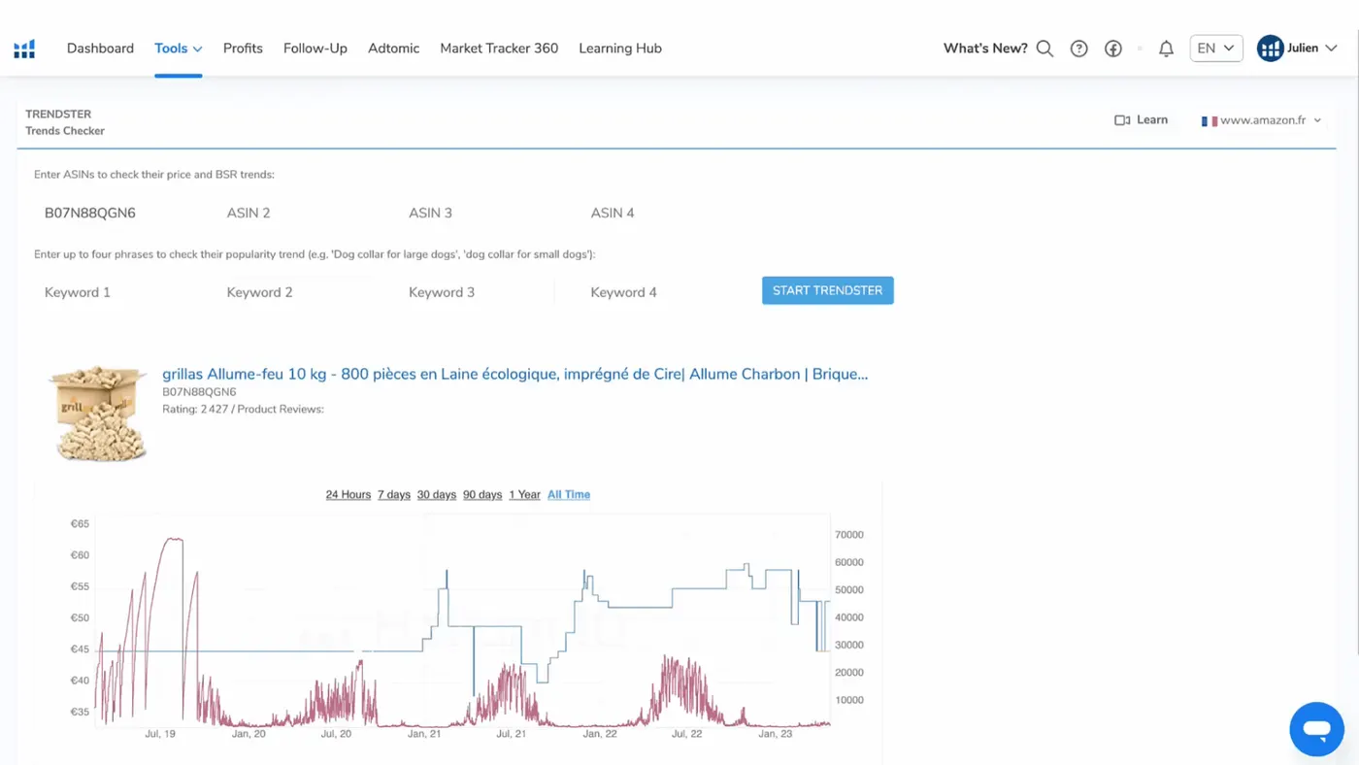Click the video camera Learn icon
Screen dimensions: 1359x765
tap(1122, 120)
